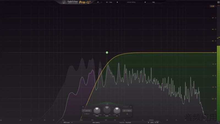Click the 100% output gain scale value
This screenshot has height=124, width=220.
tap(152, 122)
